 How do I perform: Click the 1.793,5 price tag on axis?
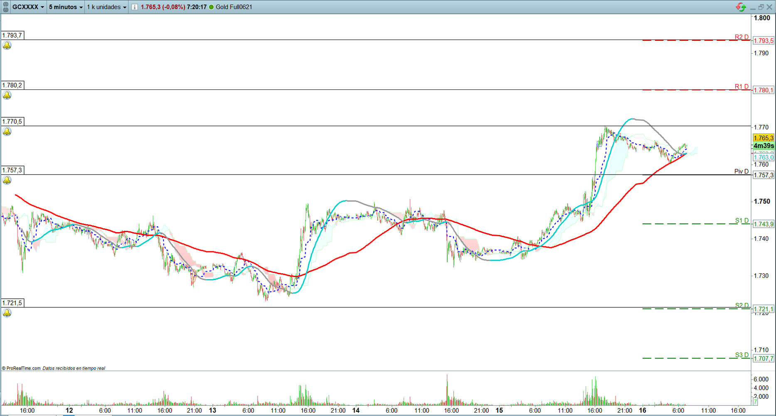point(764,41)
